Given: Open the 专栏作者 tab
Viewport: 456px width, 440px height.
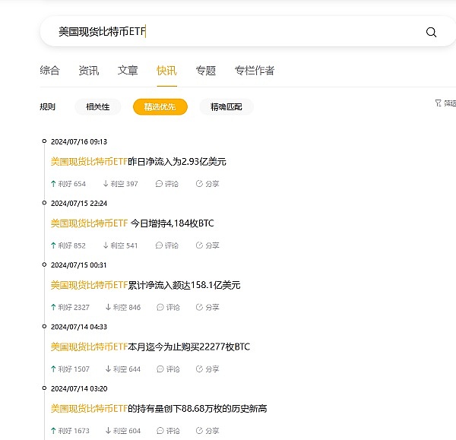Looking at the screenshot, I should (255, 71).
